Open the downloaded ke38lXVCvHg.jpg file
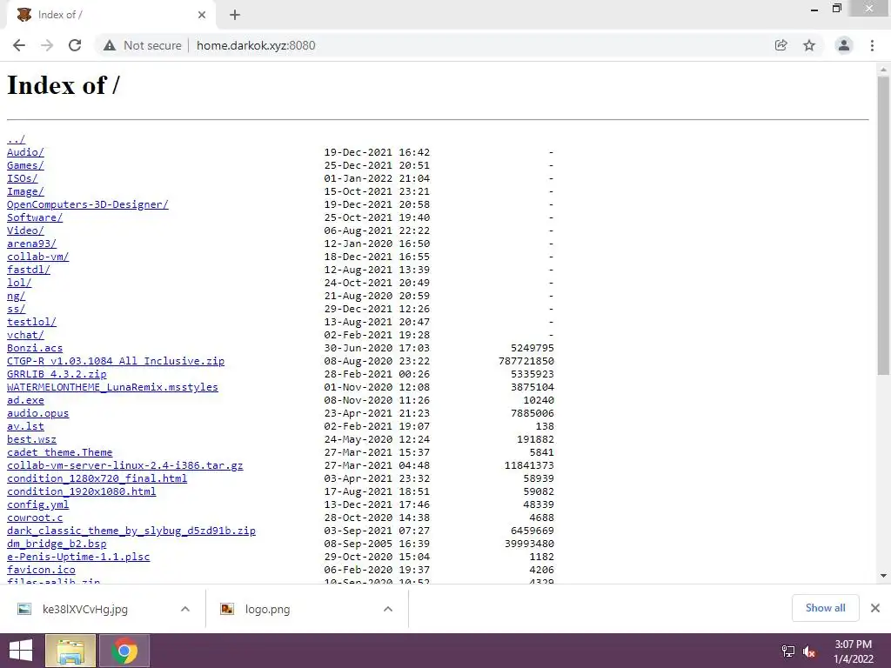This screenshot has width=891, height=668. click(85, 609)
